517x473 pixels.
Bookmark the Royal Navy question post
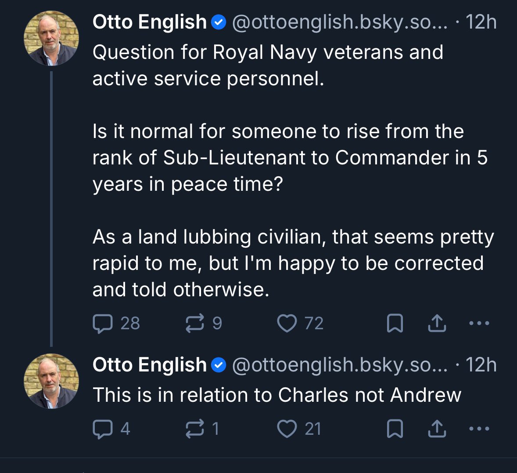click(x=395, y=324)
